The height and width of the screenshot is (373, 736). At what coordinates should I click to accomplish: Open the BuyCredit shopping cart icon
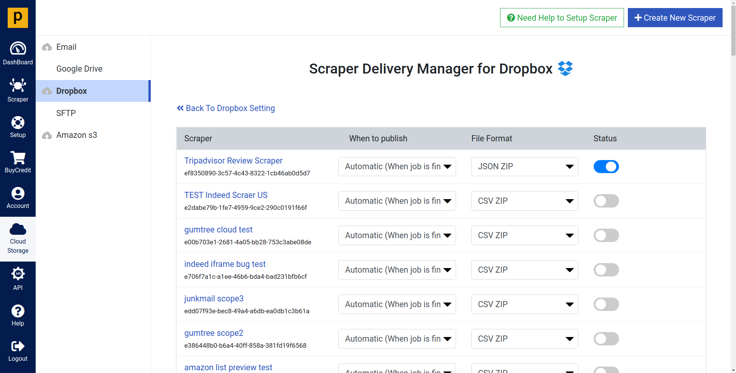pyautogui.click(x=18, y=157)
